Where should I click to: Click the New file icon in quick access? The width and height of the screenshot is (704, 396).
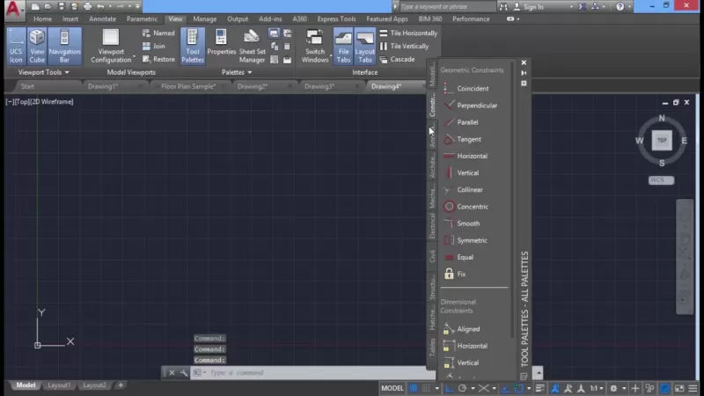(x=35, y=6)
